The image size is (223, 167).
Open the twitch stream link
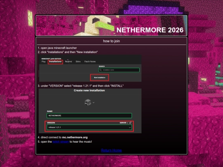(61, 142)
